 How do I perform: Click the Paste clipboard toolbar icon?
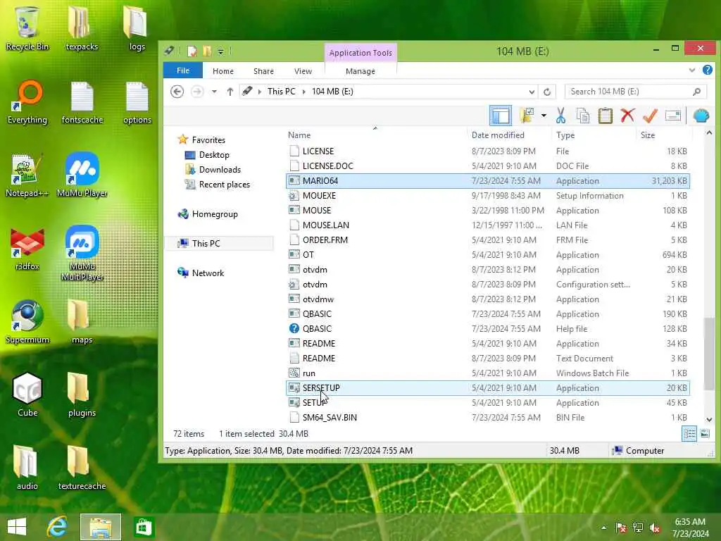tap(605, 116)
